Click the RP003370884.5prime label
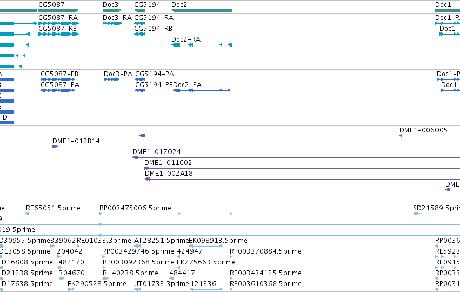The height and width of the screenshot is (292, 460). [x=265, y=251]
